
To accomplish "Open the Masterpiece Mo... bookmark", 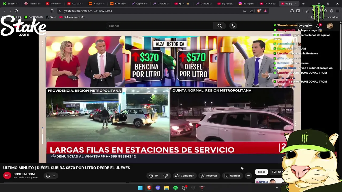I will point(73,17).
